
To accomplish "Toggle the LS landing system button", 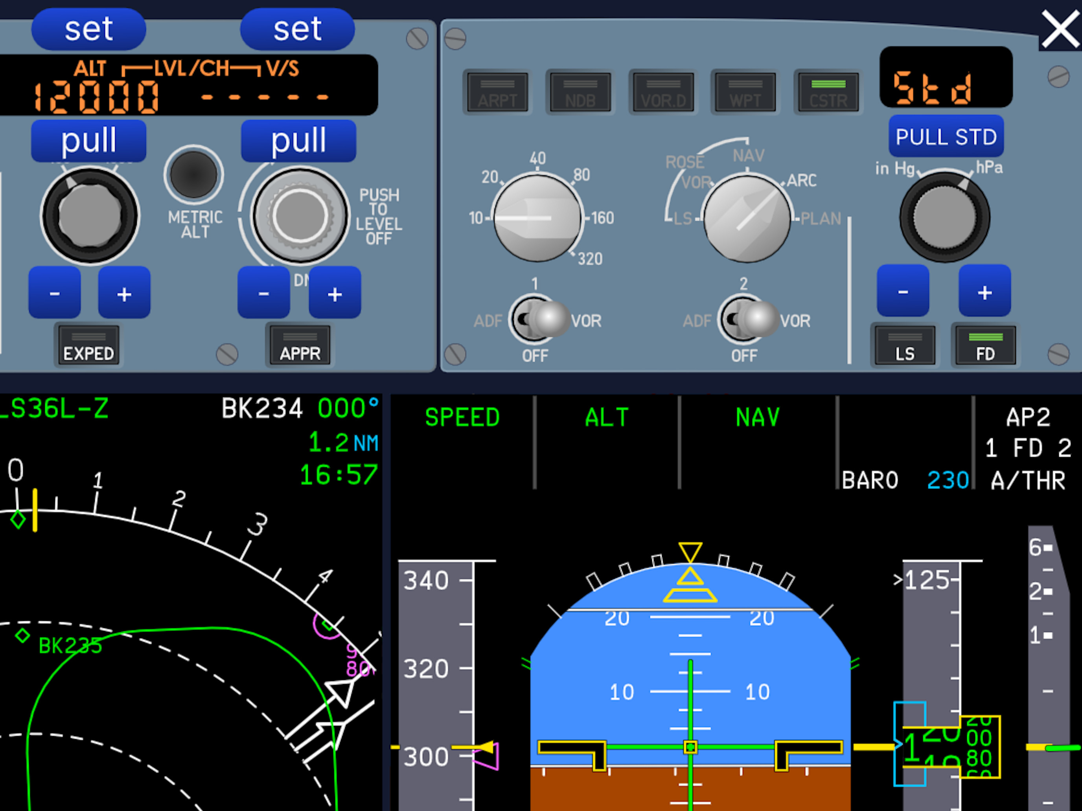I will click(x=905, y=345).
